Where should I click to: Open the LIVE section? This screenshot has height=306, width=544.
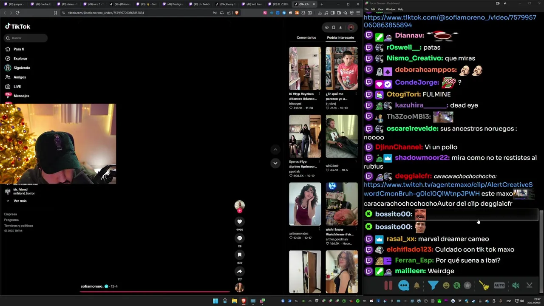[x=17, y=86]
